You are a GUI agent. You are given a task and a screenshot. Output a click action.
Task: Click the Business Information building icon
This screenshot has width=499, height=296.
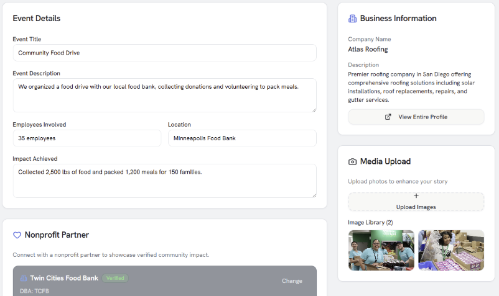point(353,19)
